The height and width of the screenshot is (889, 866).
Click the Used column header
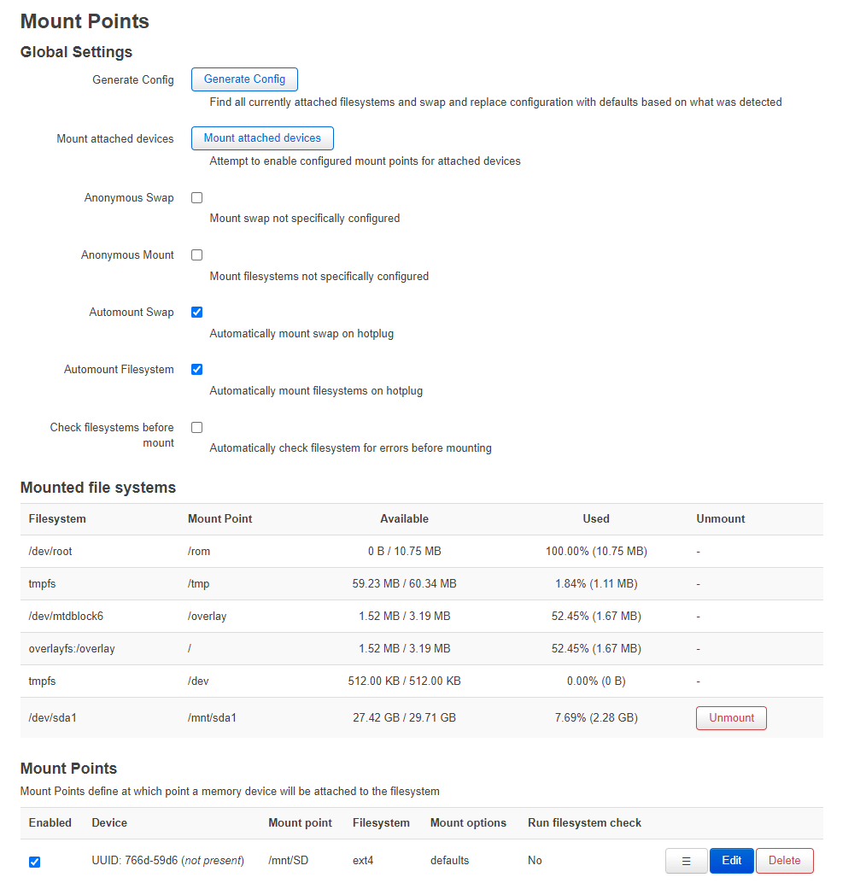595,519
